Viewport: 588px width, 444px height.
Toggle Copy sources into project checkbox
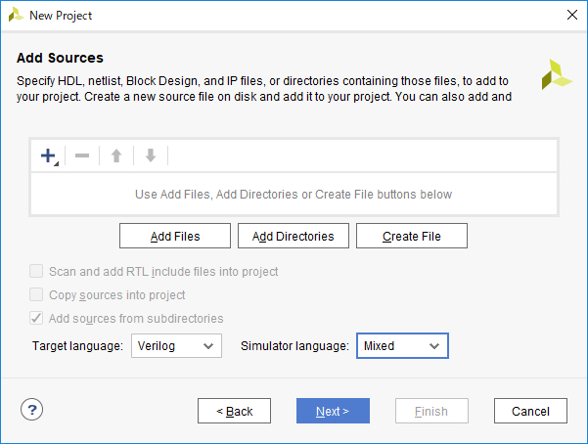pyautogui.click(x=37, y=294)
